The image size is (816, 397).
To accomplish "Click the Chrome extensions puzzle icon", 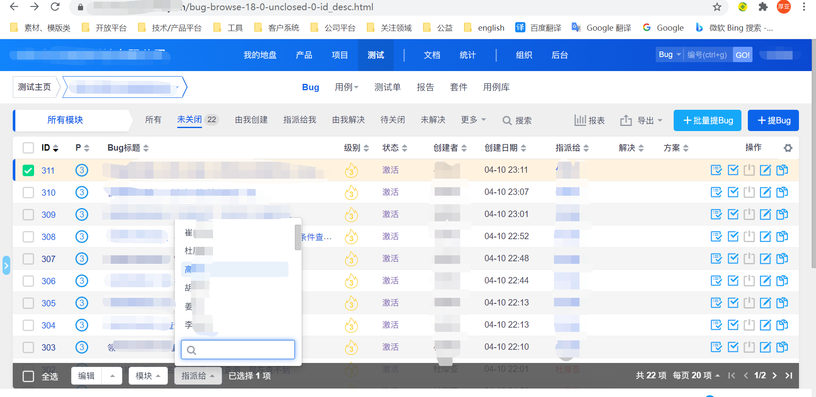I will pos(763,7).
